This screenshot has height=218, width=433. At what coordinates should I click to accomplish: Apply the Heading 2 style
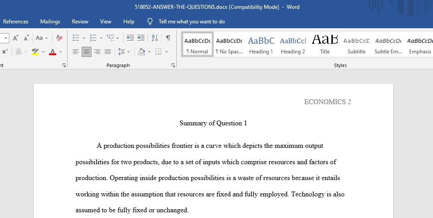click(293, 45)
